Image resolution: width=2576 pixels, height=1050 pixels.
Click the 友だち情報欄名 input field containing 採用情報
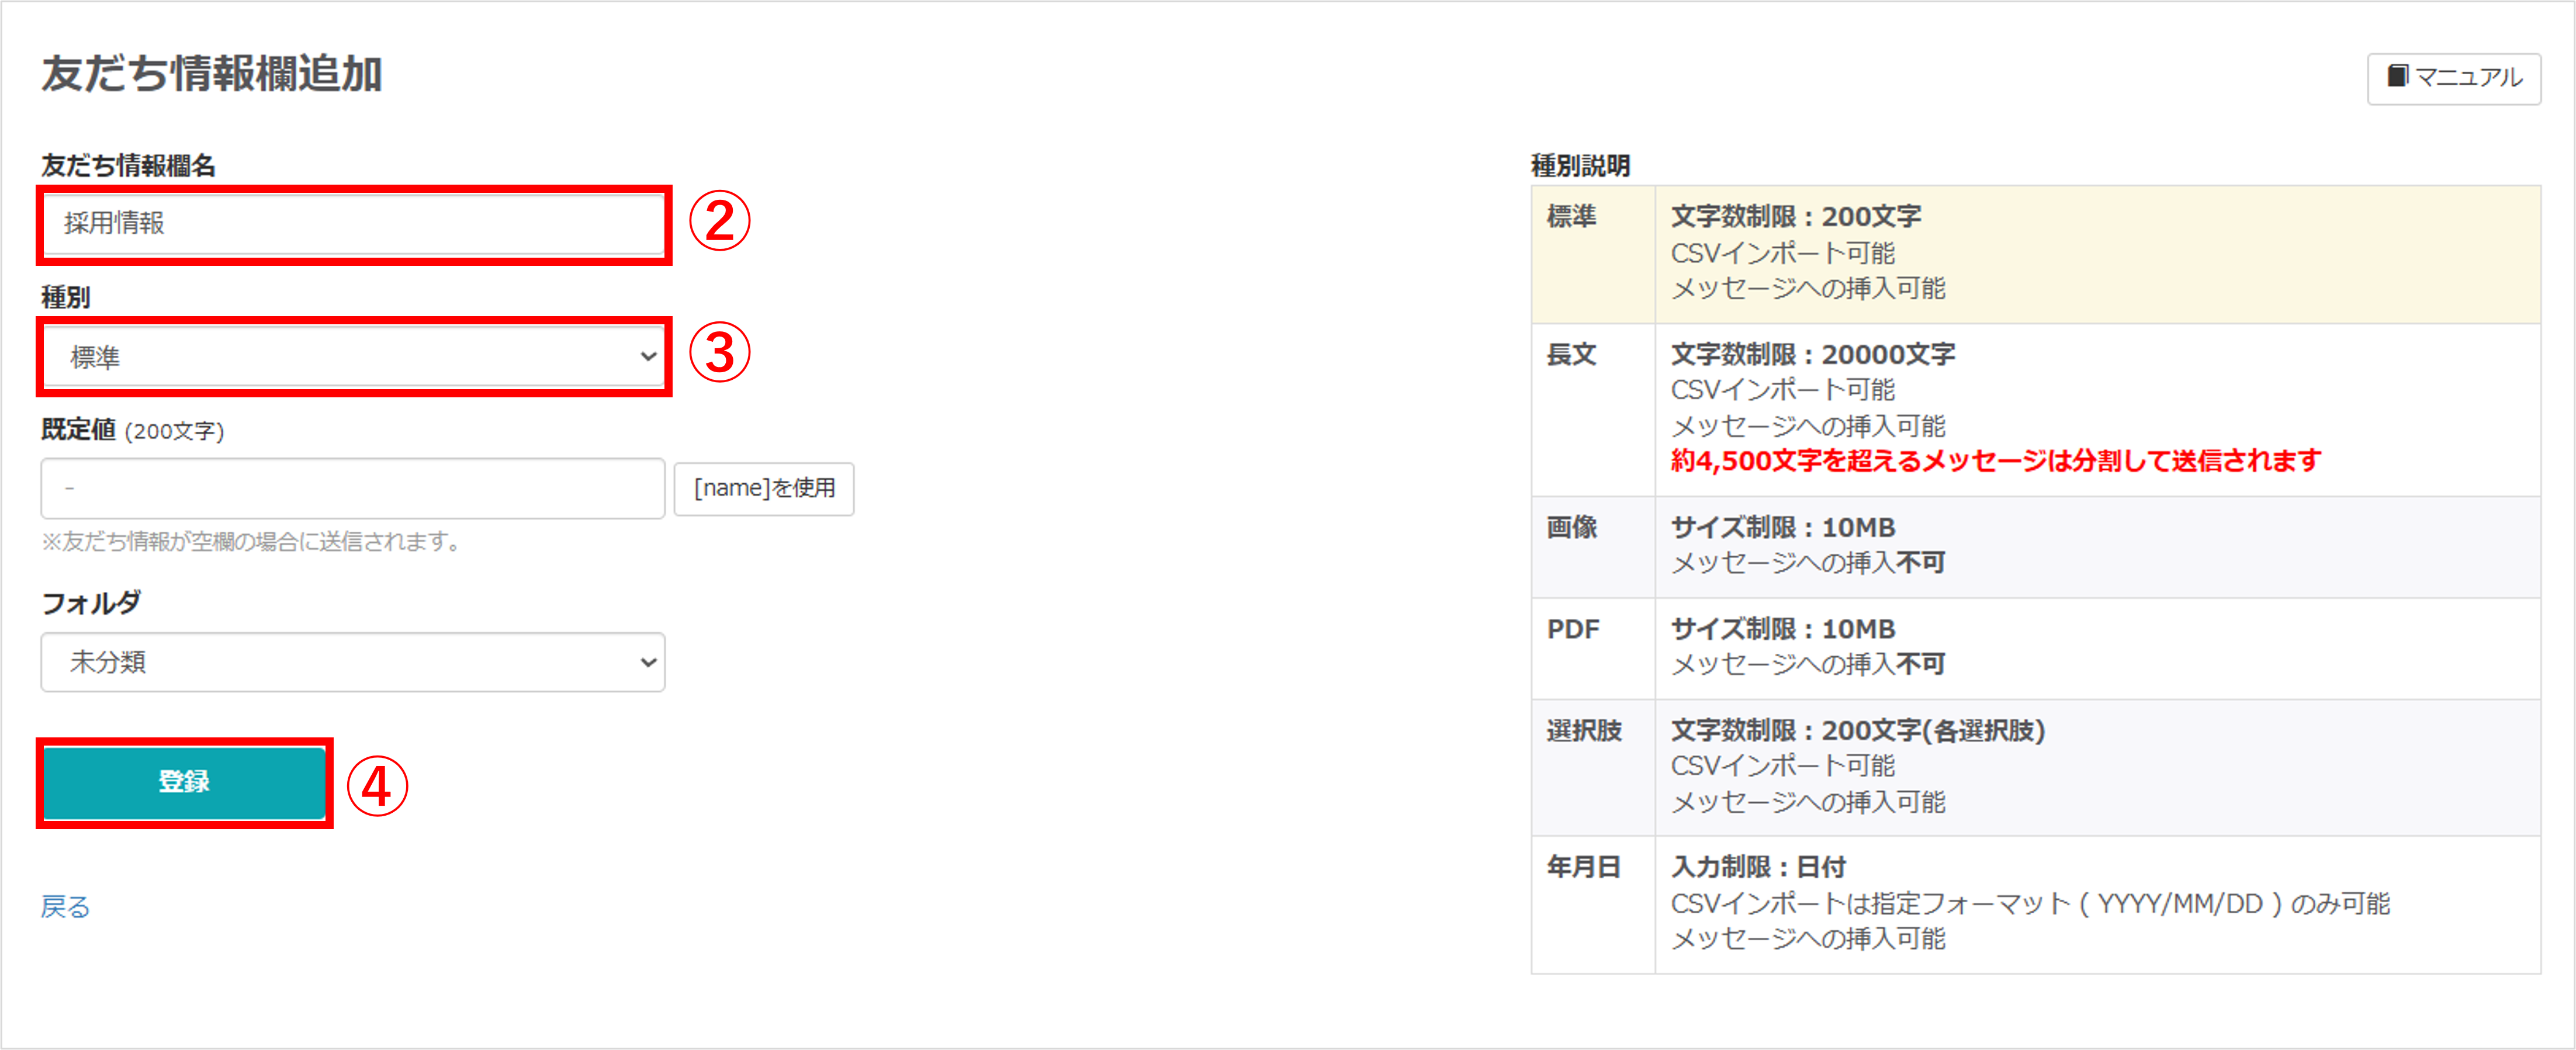pos(354,224)
